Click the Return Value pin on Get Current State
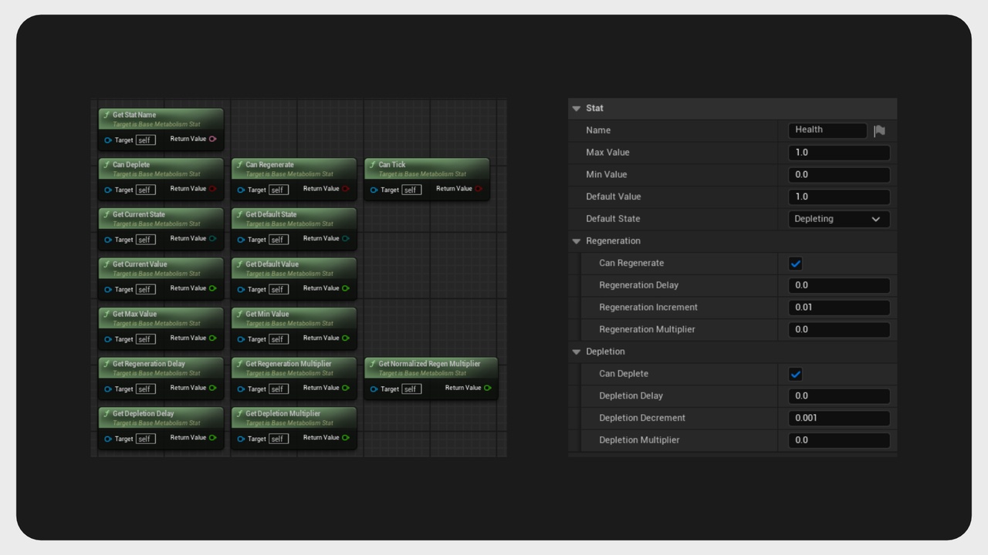988x555 pixels. tap(212, 239)
